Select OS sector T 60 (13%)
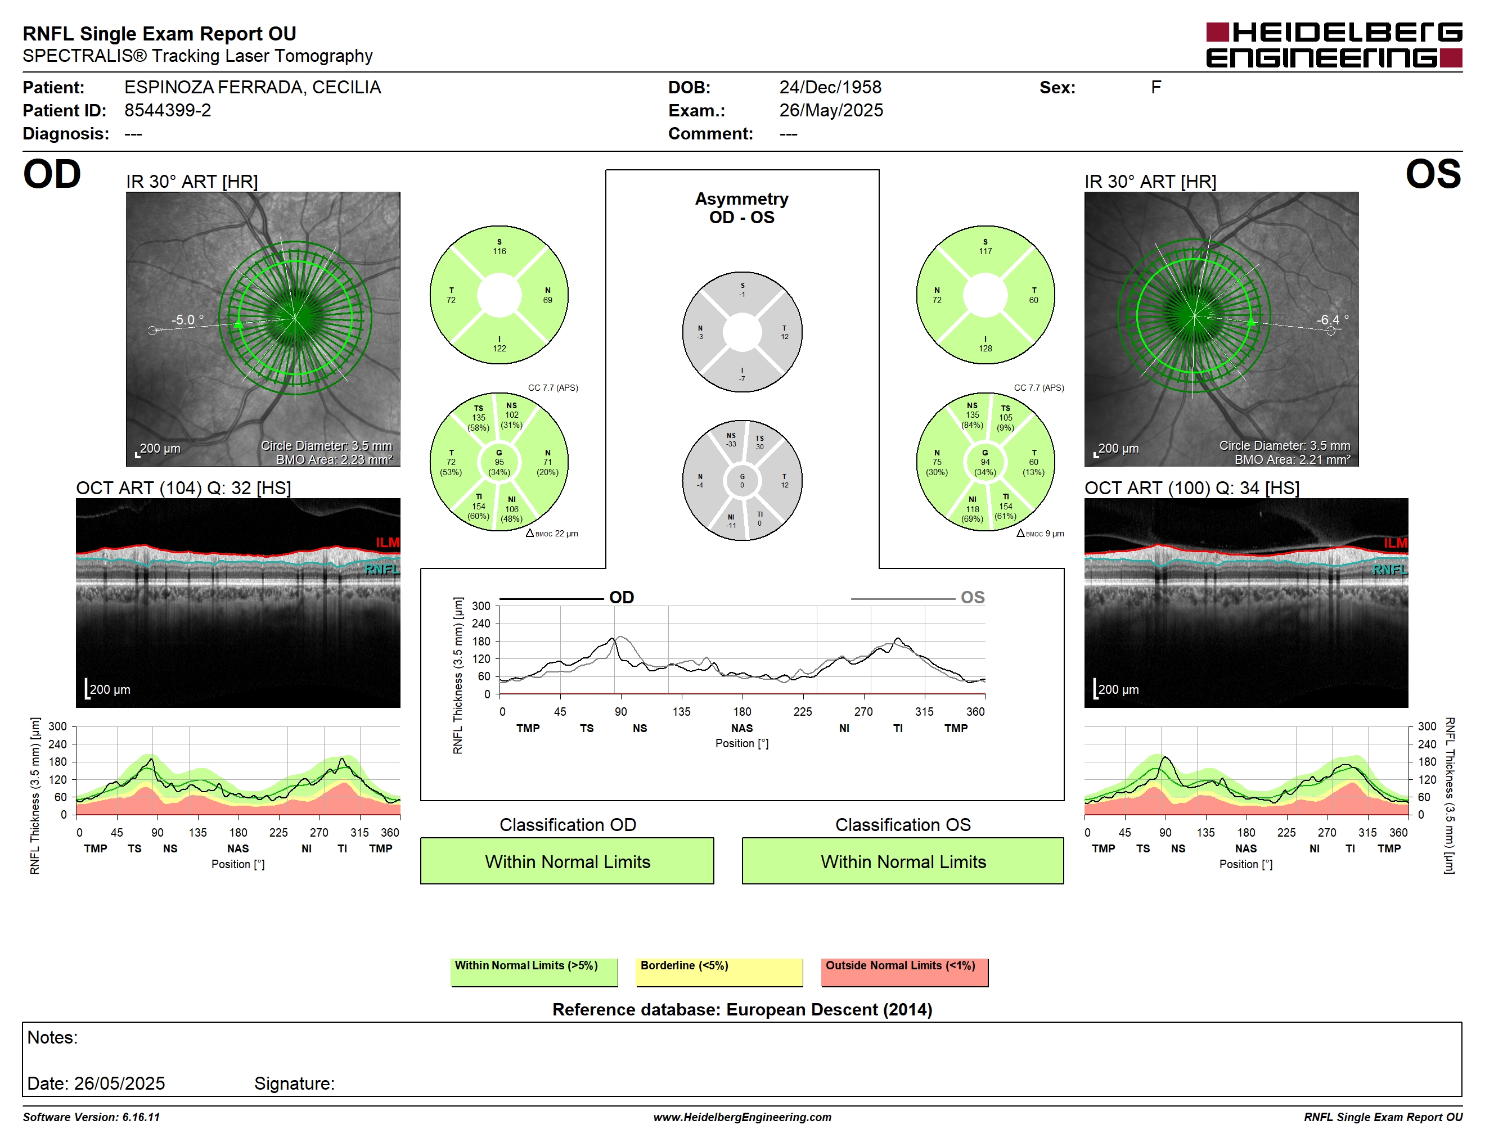Image resolution: width=1485 pixels, height=1147 pixels. (1033, 462)
